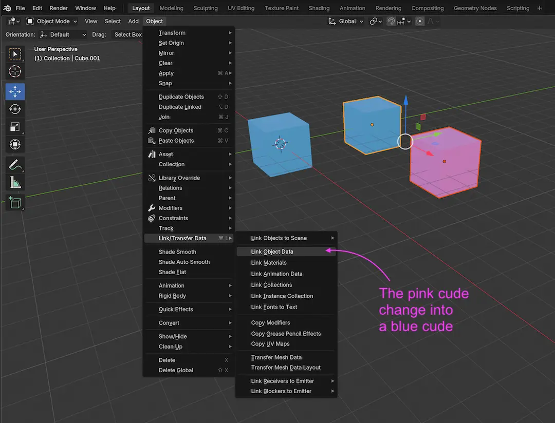Screen dimensions: 555x423
Task: Toggle proportional editing
Action: pos(420,21)
